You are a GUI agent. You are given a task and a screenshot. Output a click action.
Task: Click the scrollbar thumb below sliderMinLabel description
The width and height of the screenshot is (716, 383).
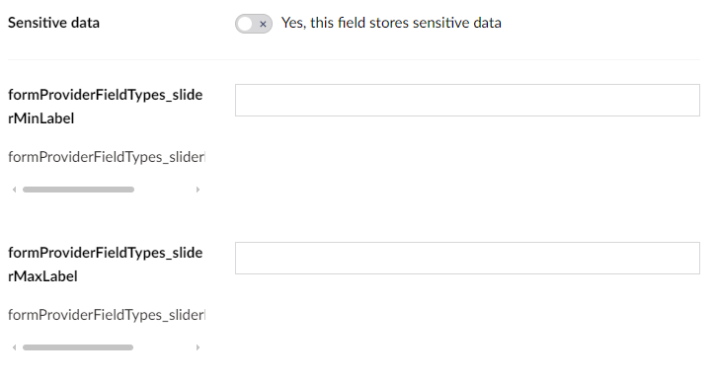coord(79,190)
